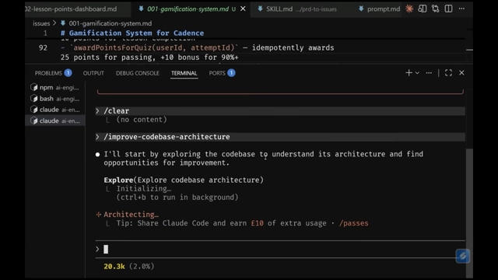Open the prompt.md editor tab
The image size is (498, 280).
(379, 9)
